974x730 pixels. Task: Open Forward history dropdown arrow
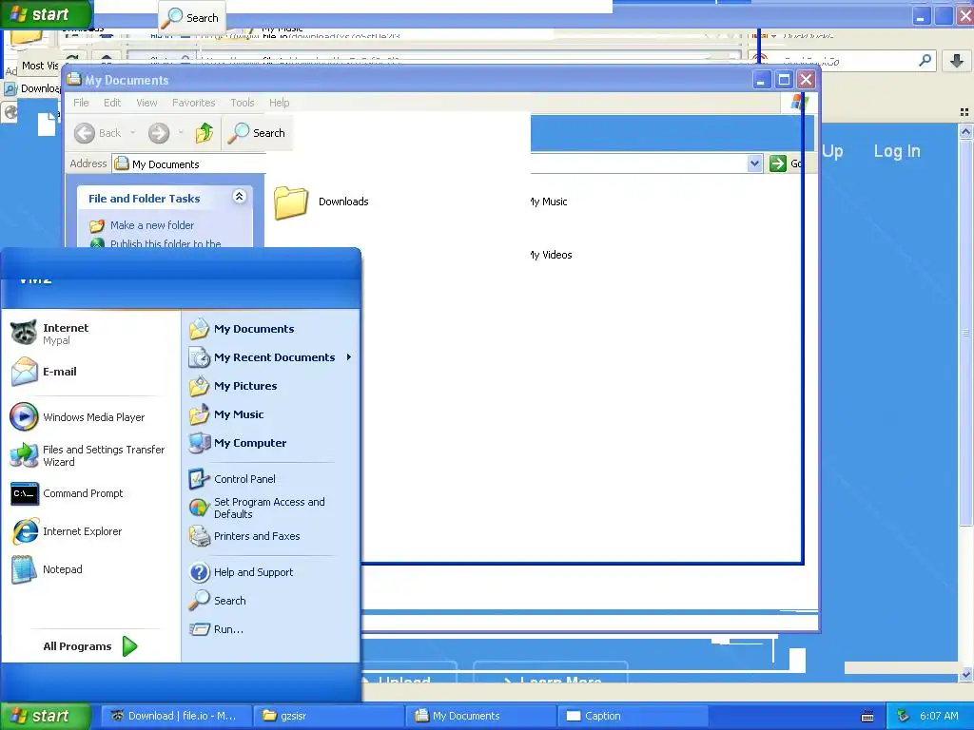(x=181, y=133)
